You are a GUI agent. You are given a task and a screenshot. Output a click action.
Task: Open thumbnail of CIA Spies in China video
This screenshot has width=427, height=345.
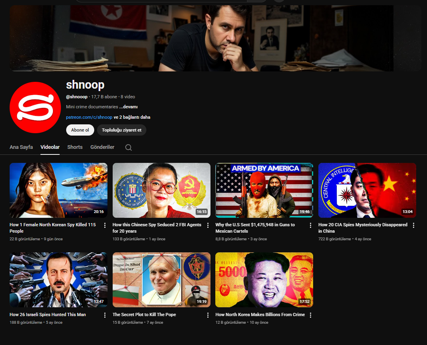[367, 190]
